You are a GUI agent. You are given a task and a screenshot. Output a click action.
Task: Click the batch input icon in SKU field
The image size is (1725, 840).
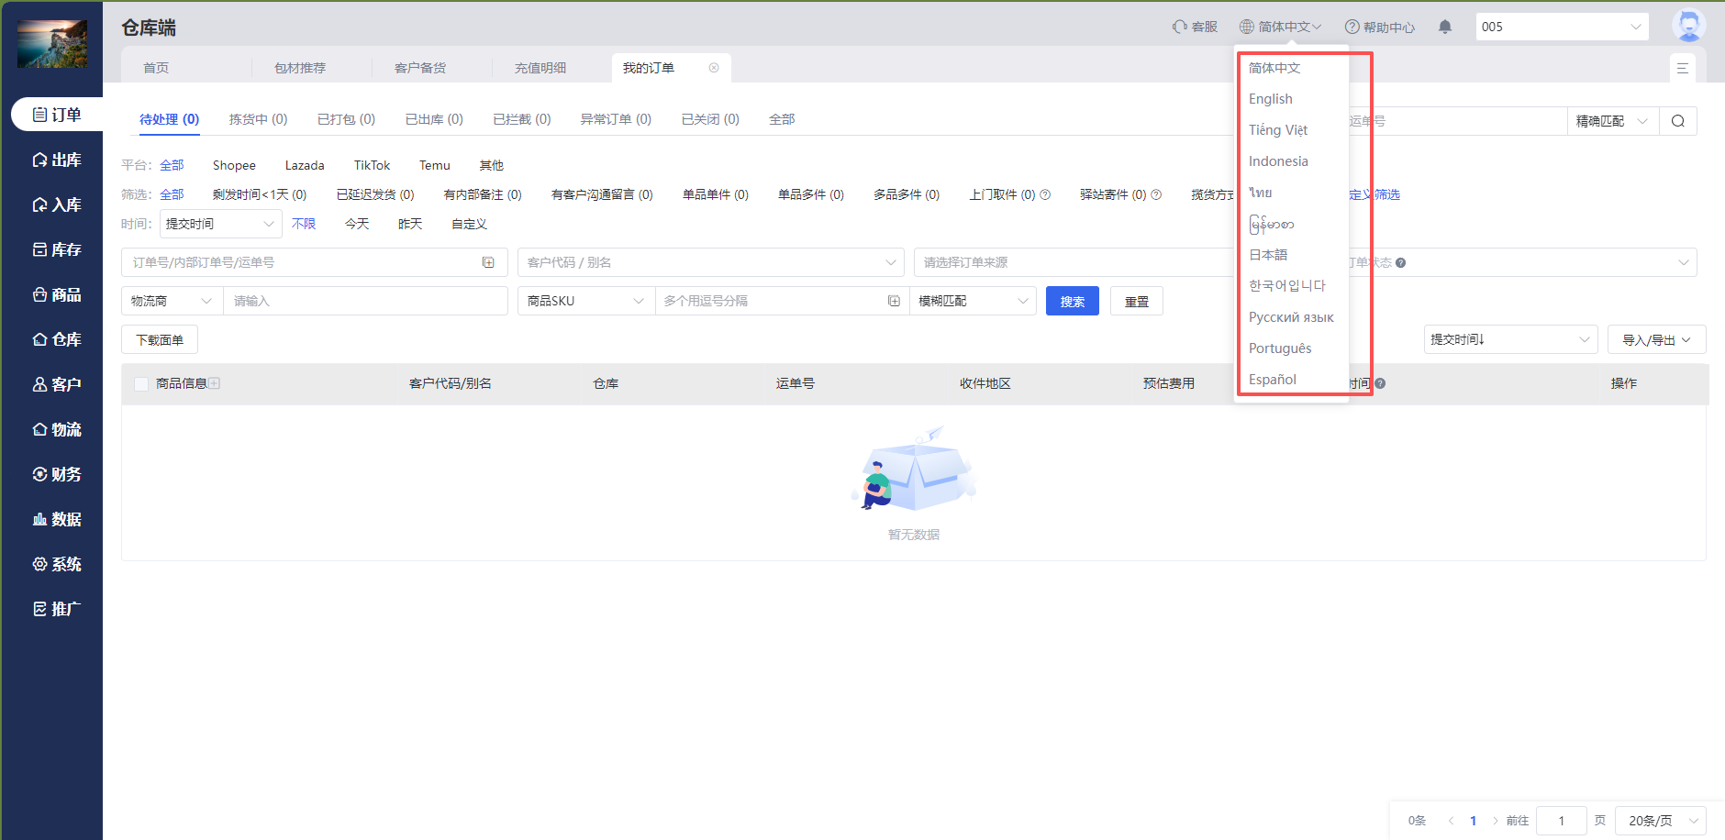point(894,301)
